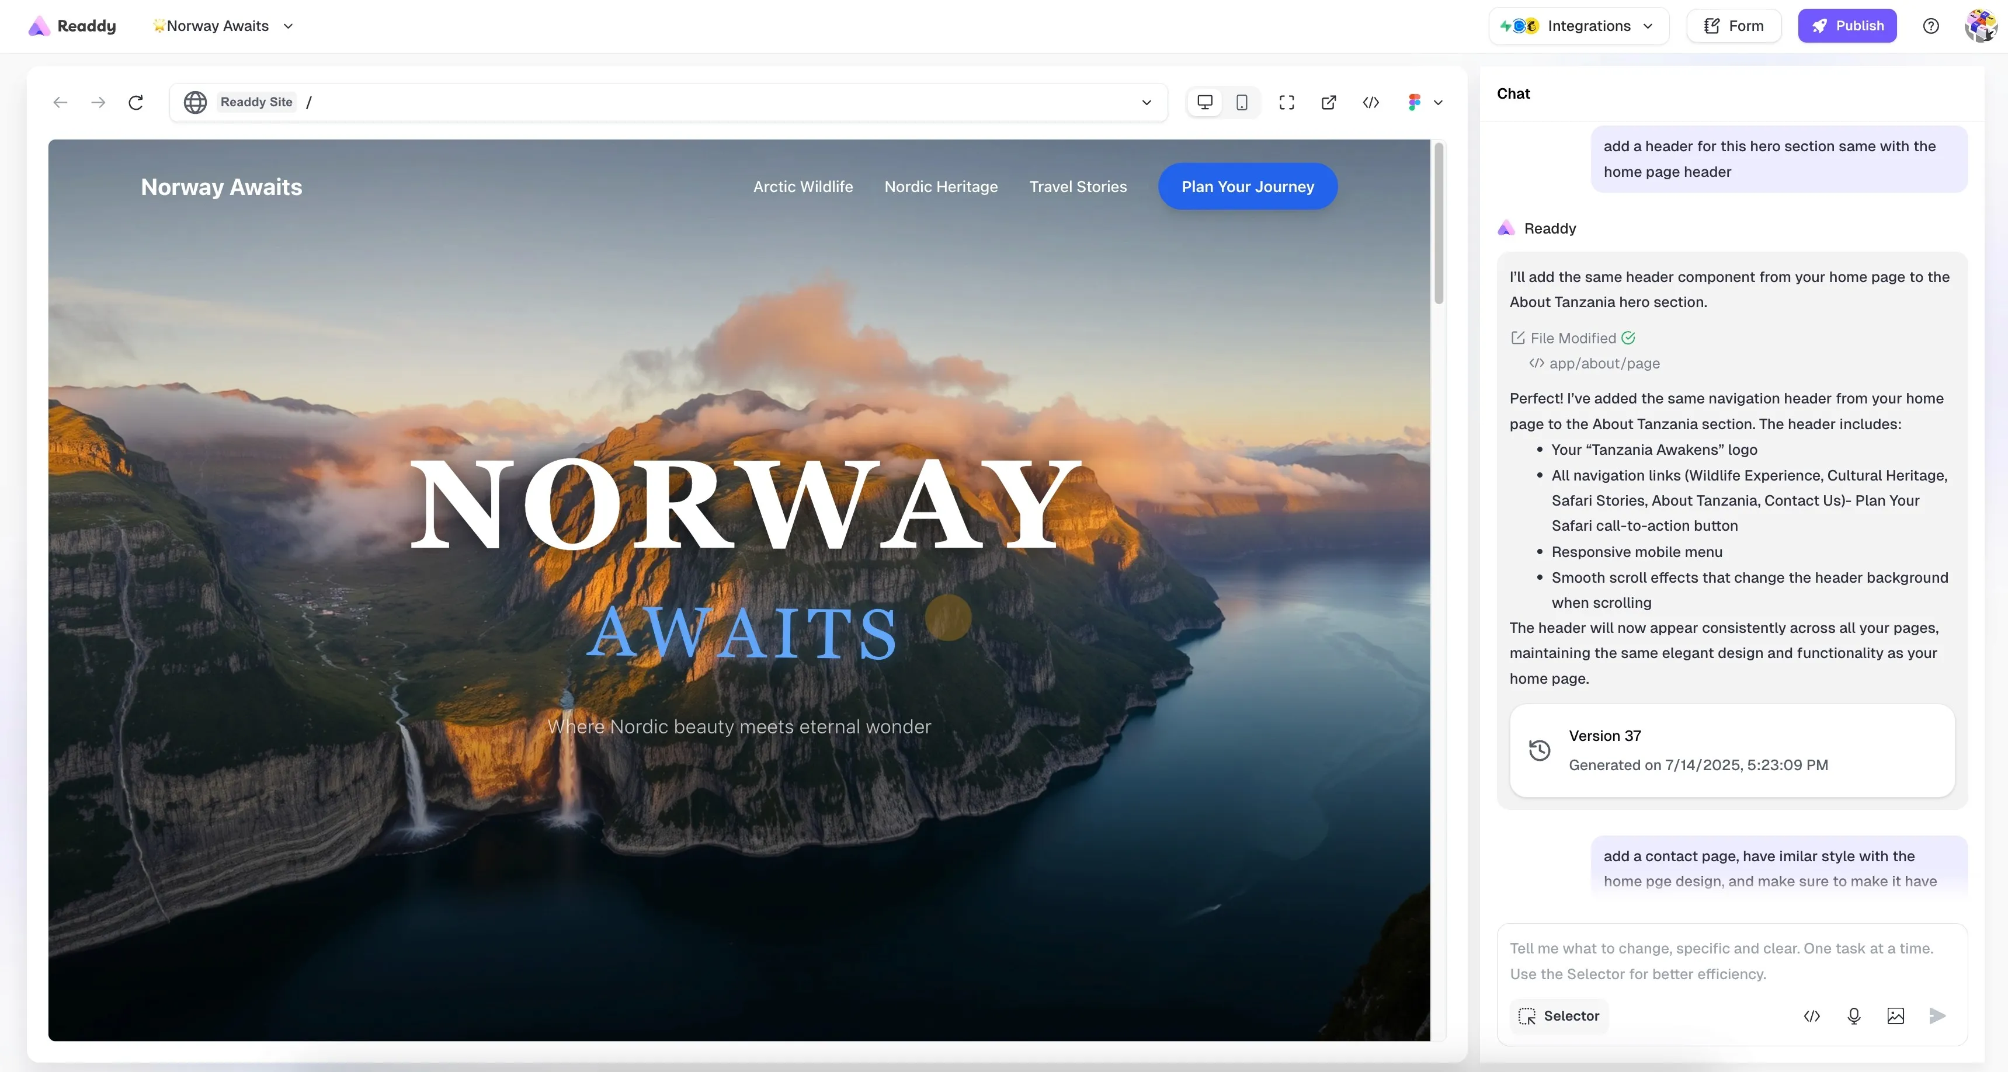Enter fullscreen preview
Image resolution: width=2008 pixels, height=1072 pixels.
pyautogui.click(x=1286, y=102)
